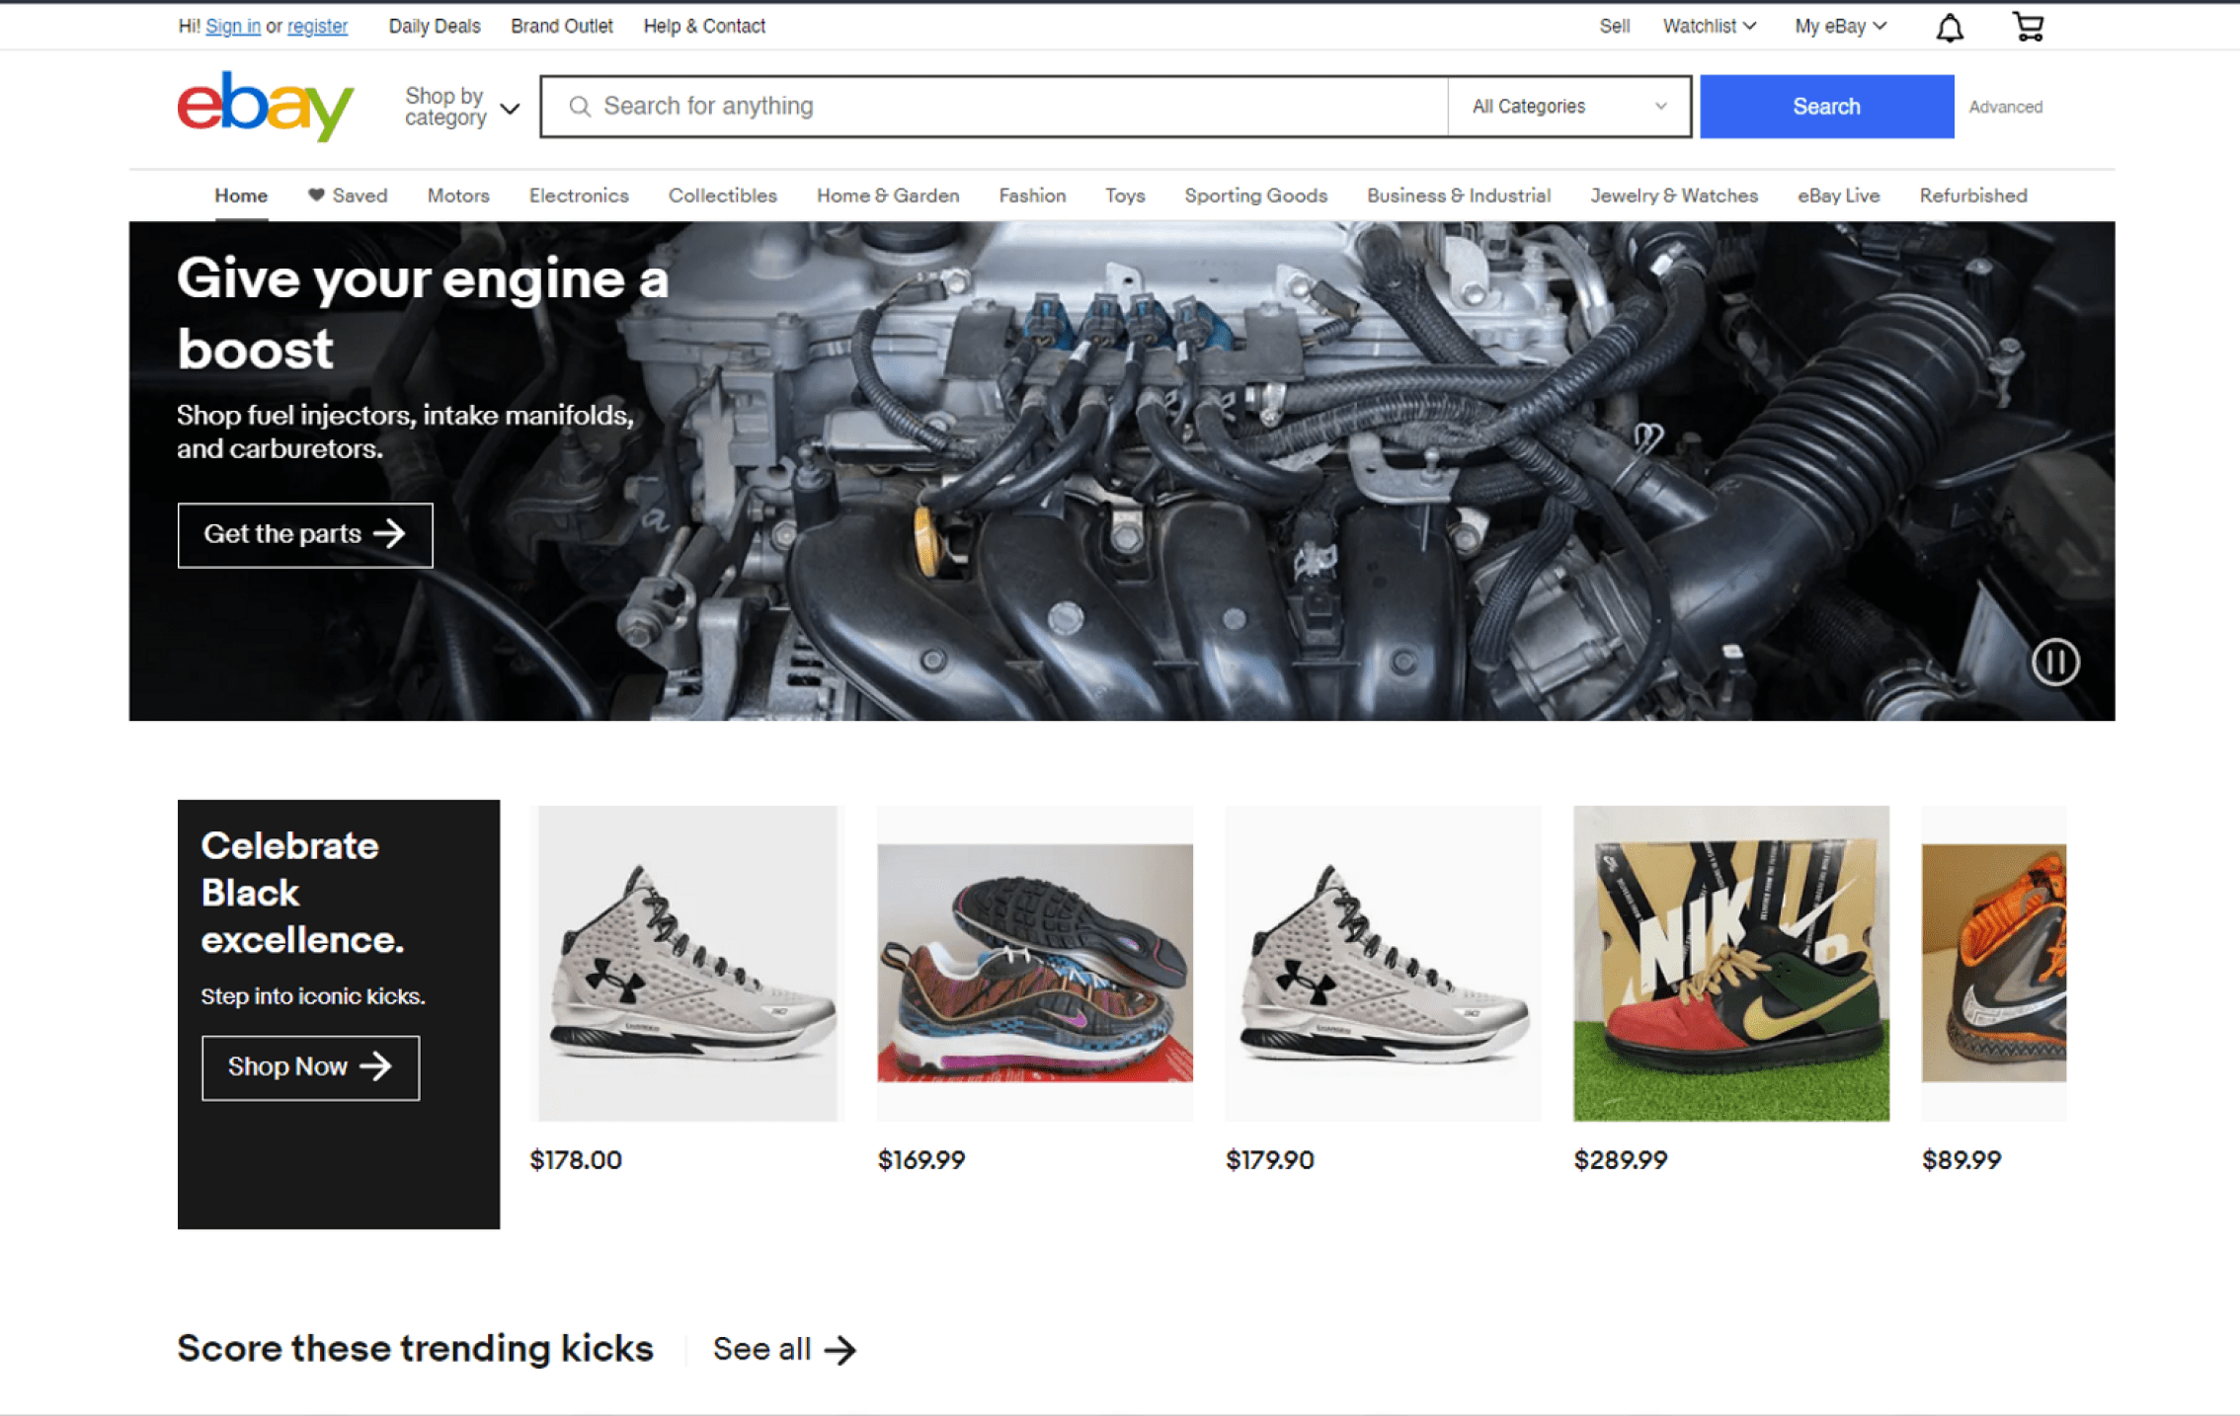Viewport: 2240px width, 1416px height.
Task: Open the Sporting Goods tab
Action: pos(1255,196)
